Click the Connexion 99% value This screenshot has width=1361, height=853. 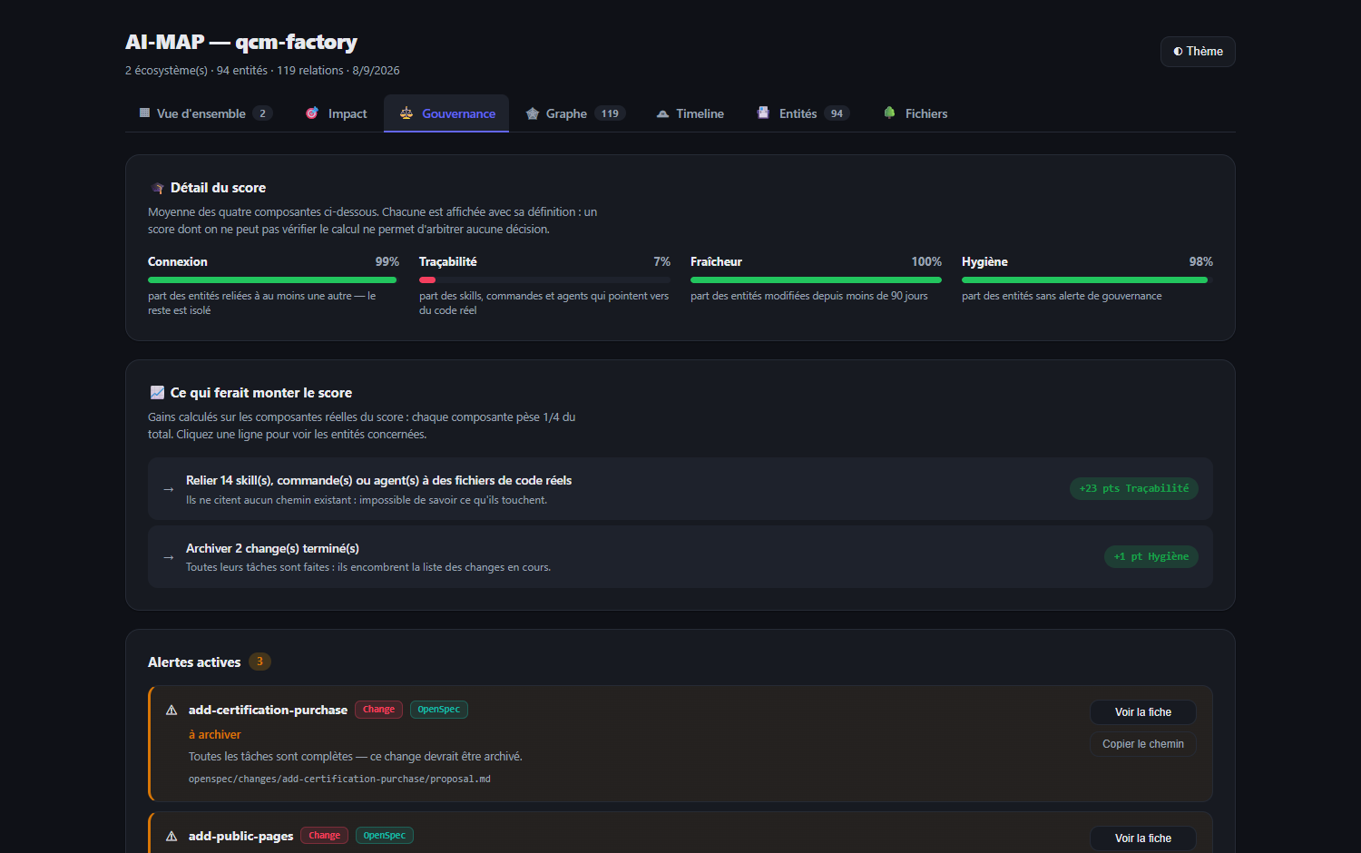tap(387, 261)
